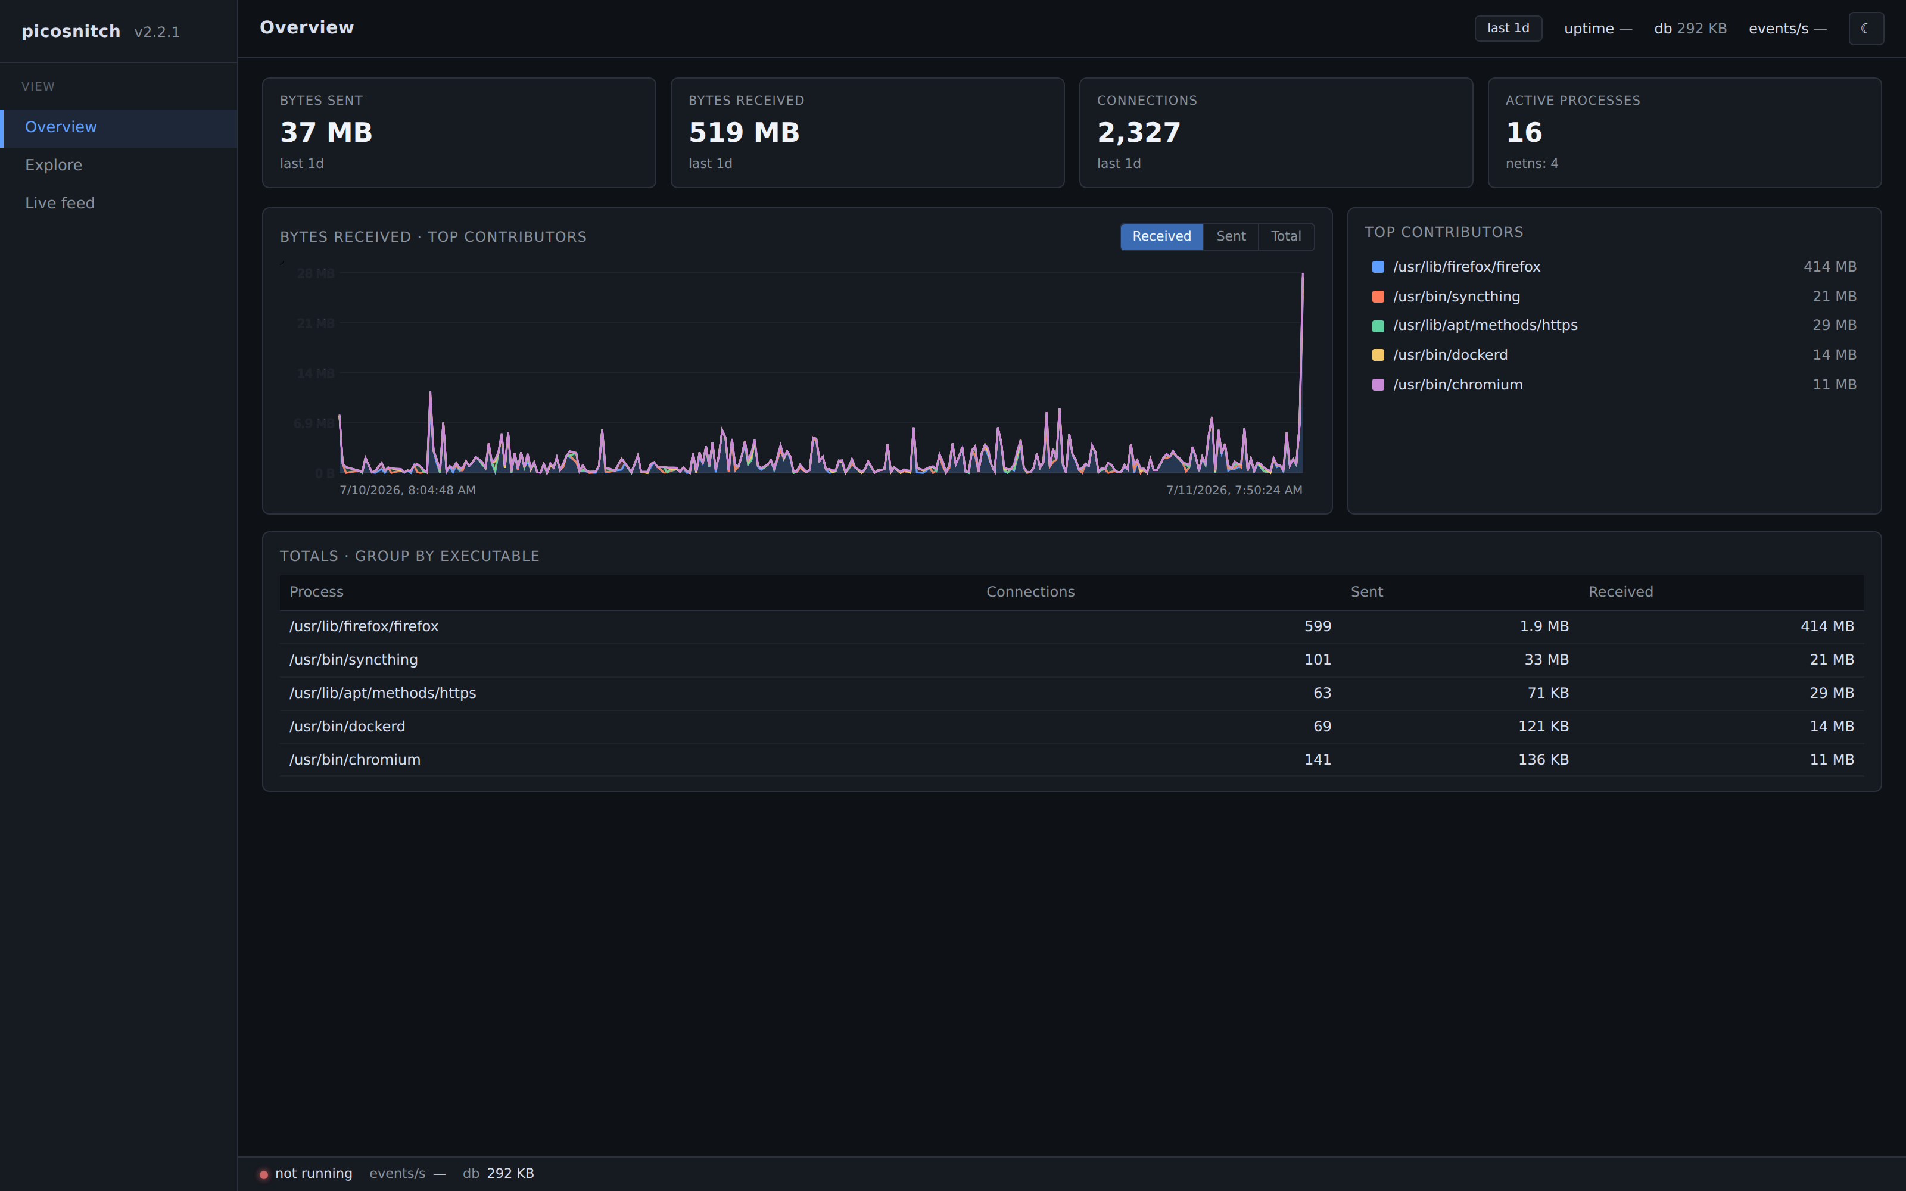Click the yellow dockerd legend swatch
The image size is (1906, 1191).
coord(1378,356)
